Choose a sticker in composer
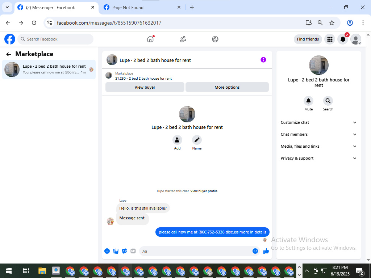 tap(125, 251)
